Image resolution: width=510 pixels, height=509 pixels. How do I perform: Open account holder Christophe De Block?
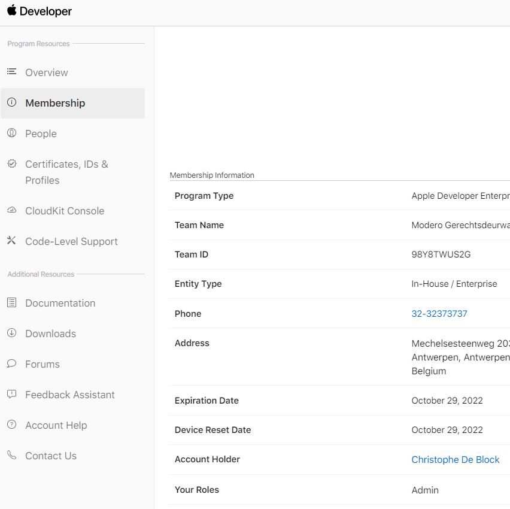click(x=455, y=459)
